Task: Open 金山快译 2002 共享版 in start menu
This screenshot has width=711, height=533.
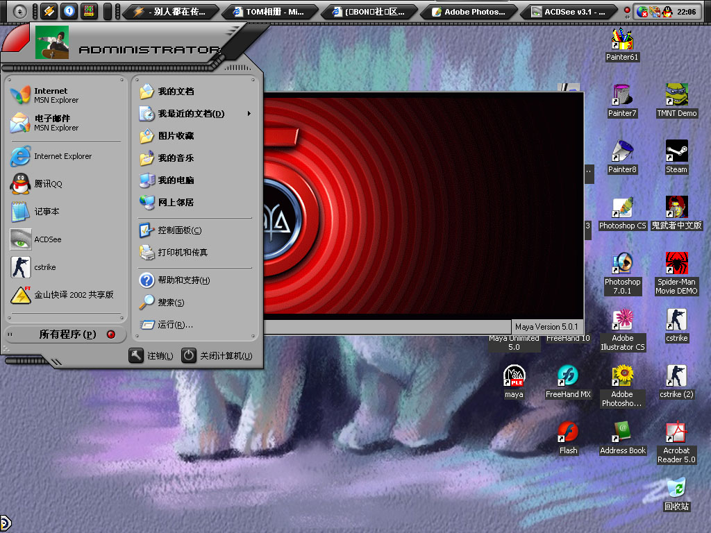Action: coord(65,294)
